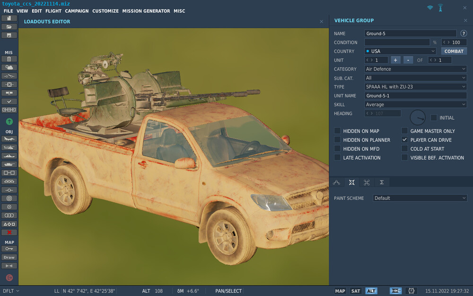
Task: Click the group NAME field Ground-5
Action: pos(410,34)
